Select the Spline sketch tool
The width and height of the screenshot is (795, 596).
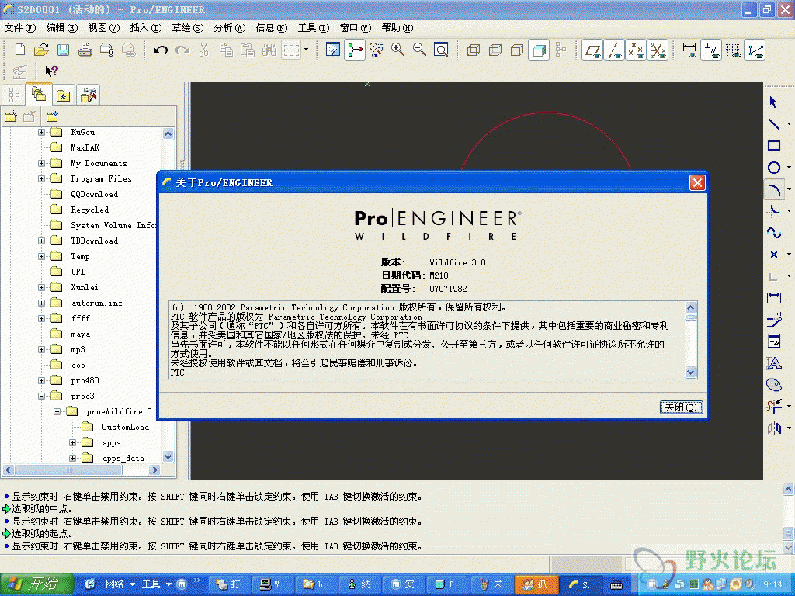pos(774,233)
